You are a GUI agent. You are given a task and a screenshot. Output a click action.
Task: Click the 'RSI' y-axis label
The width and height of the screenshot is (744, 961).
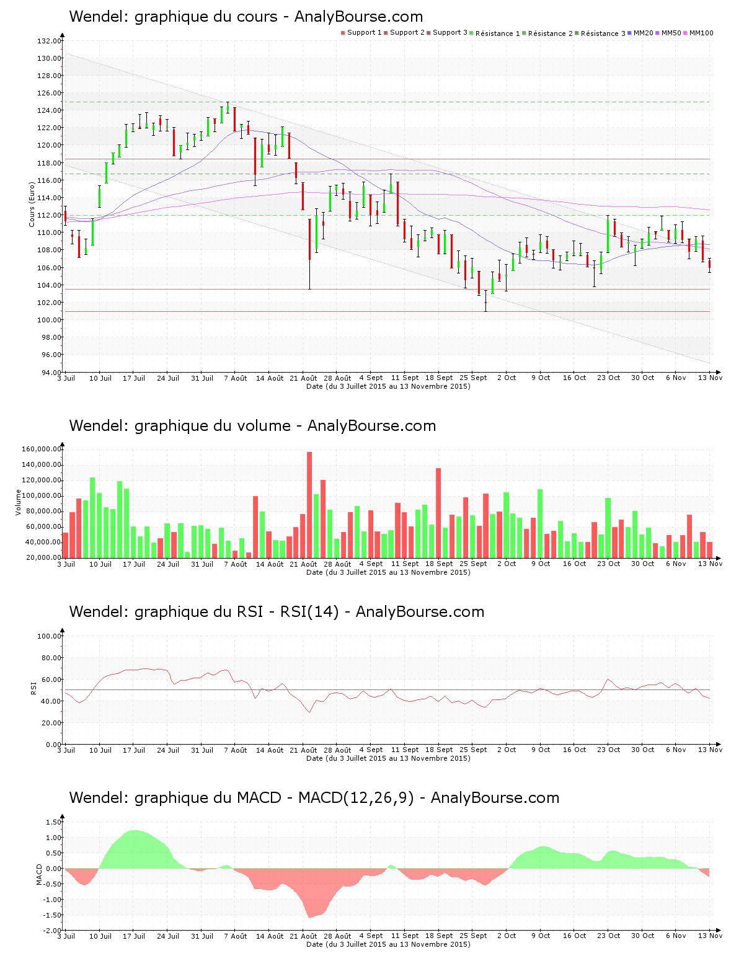(33, 688)
